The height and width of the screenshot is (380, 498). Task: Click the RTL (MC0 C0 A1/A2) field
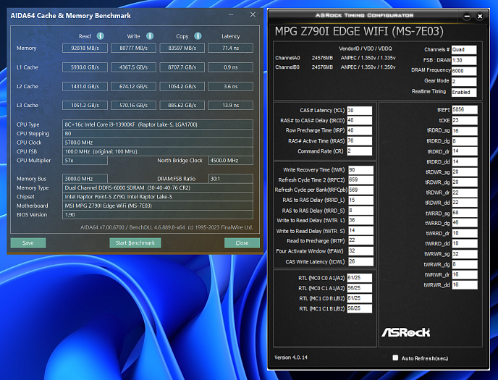click(x=359, y=278)
